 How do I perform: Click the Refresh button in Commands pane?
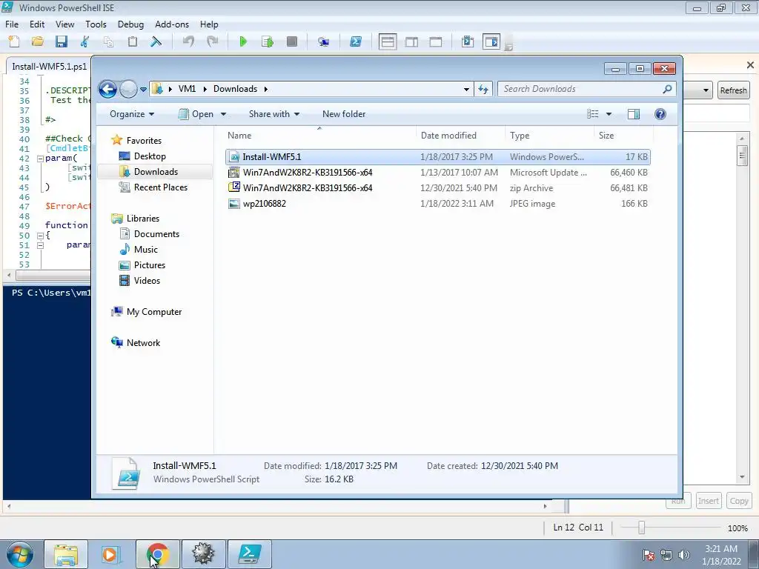[733, 90]
